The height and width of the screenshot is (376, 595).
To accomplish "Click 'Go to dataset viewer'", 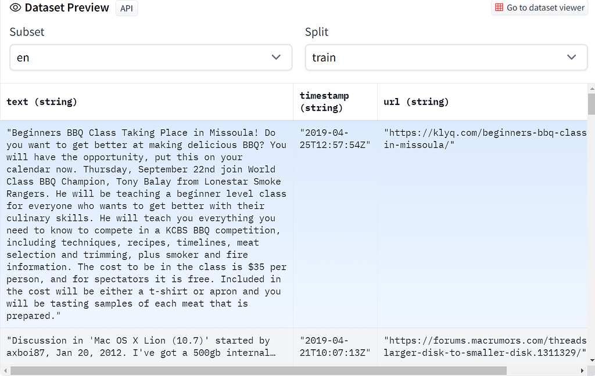I will coord(539,8).
